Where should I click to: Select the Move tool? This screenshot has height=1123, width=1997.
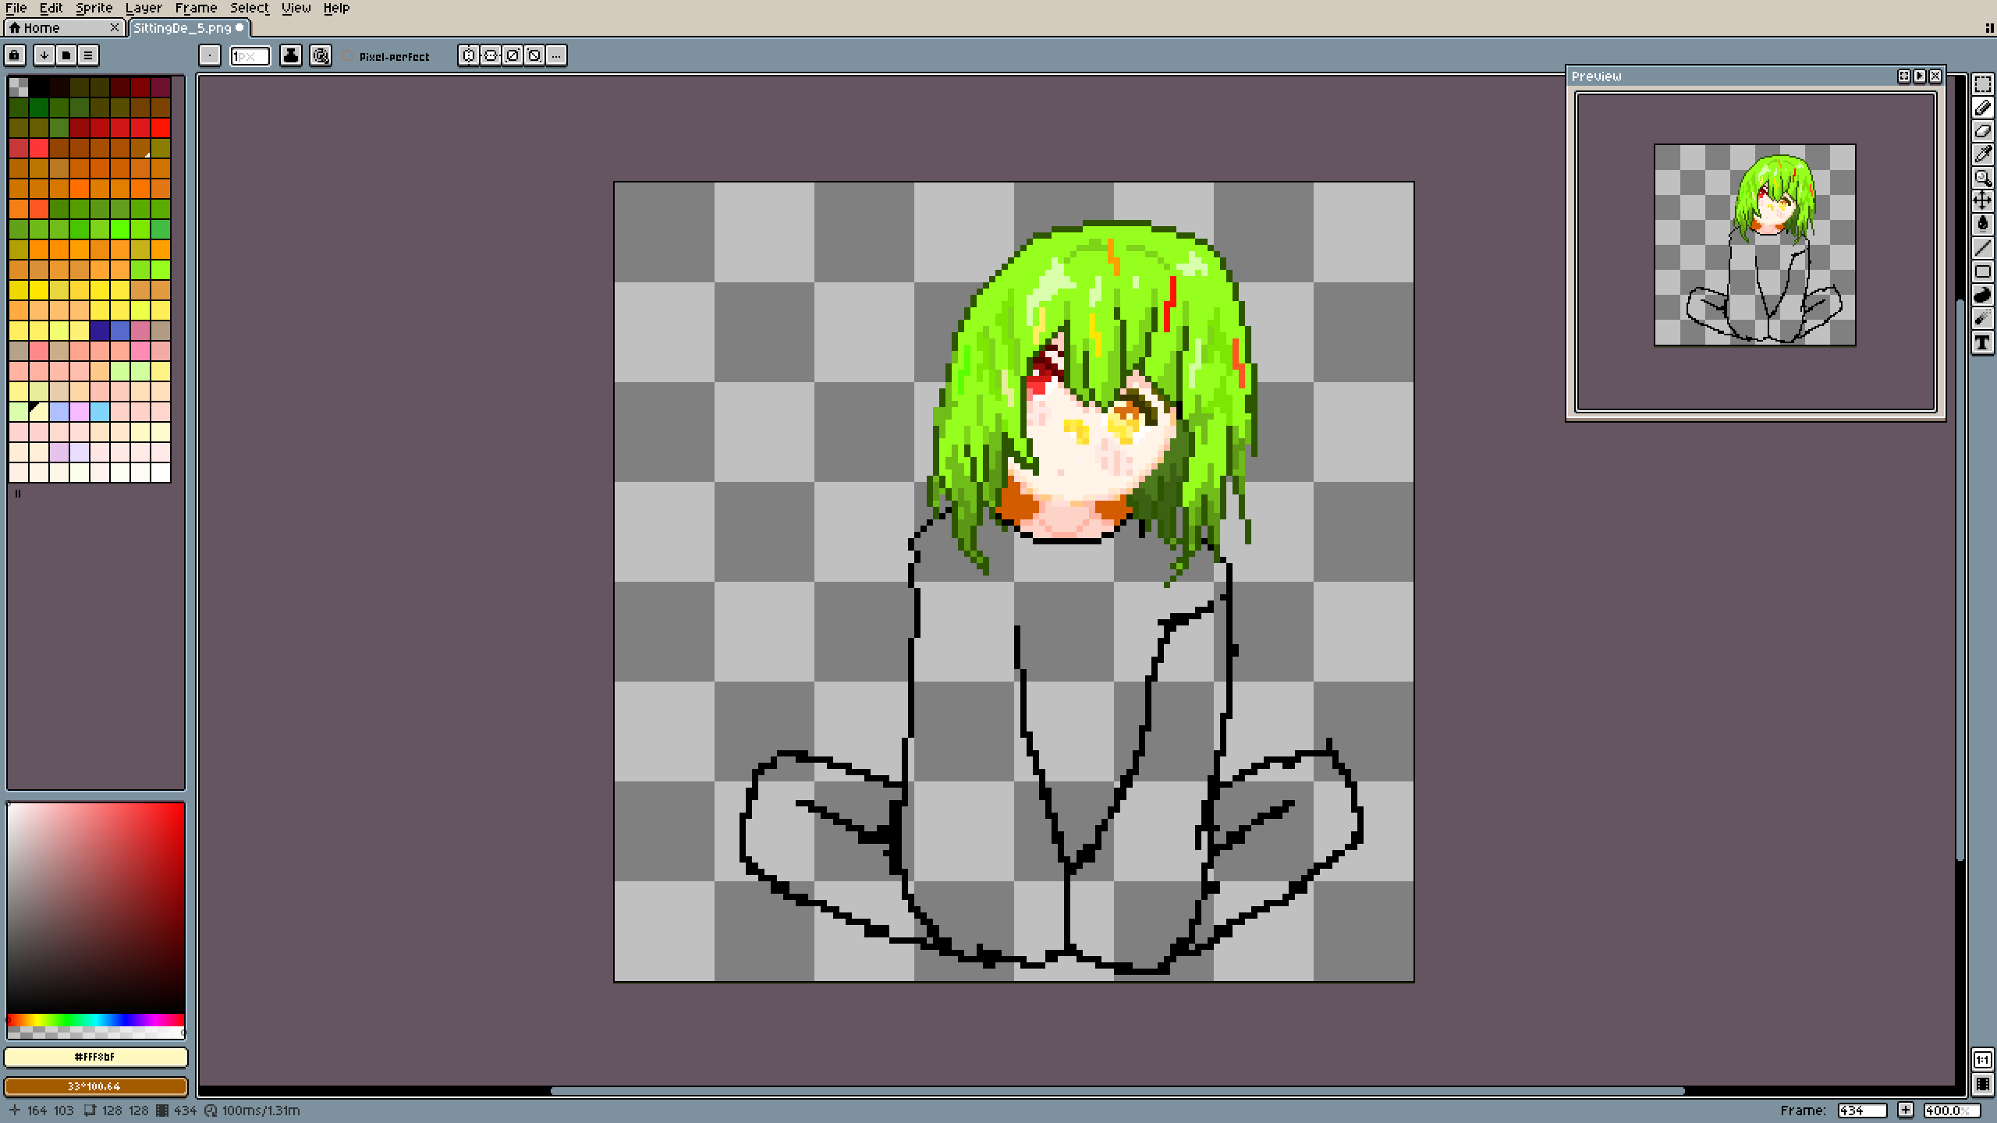tap(1982, 201)
